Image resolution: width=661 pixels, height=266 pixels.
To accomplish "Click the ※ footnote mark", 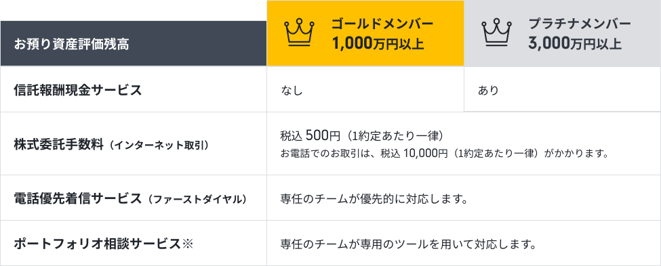I will point(187,244).
